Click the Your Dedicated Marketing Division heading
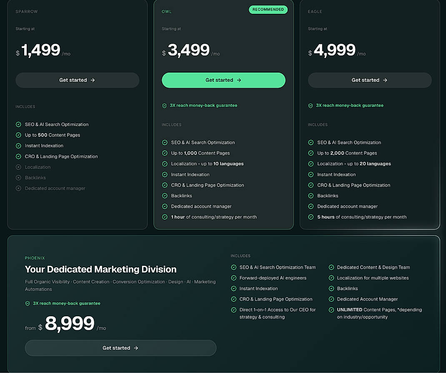This screenshot has width=446, height=373. point(101,270)
